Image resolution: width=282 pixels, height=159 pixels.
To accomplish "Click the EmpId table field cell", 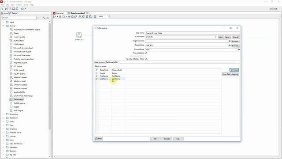I will click(105, 73).
